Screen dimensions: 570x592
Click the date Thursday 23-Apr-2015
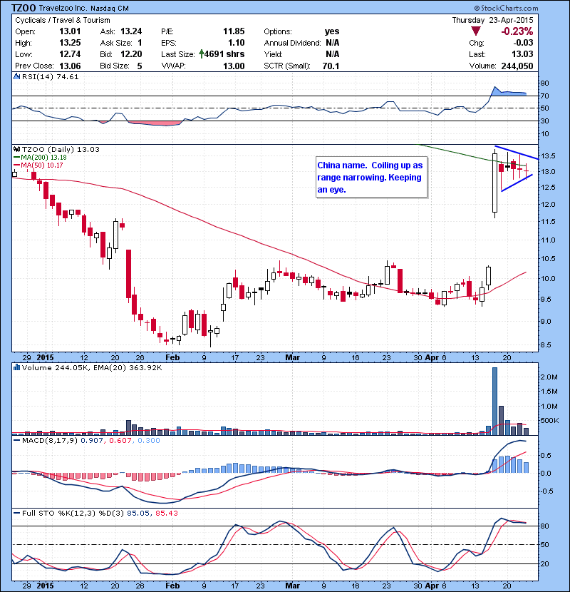coord(492,20)
